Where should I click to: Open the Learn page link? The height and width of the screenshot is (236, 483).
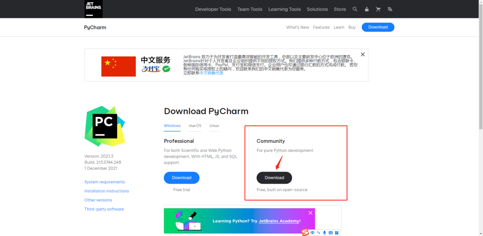[339, 27]
